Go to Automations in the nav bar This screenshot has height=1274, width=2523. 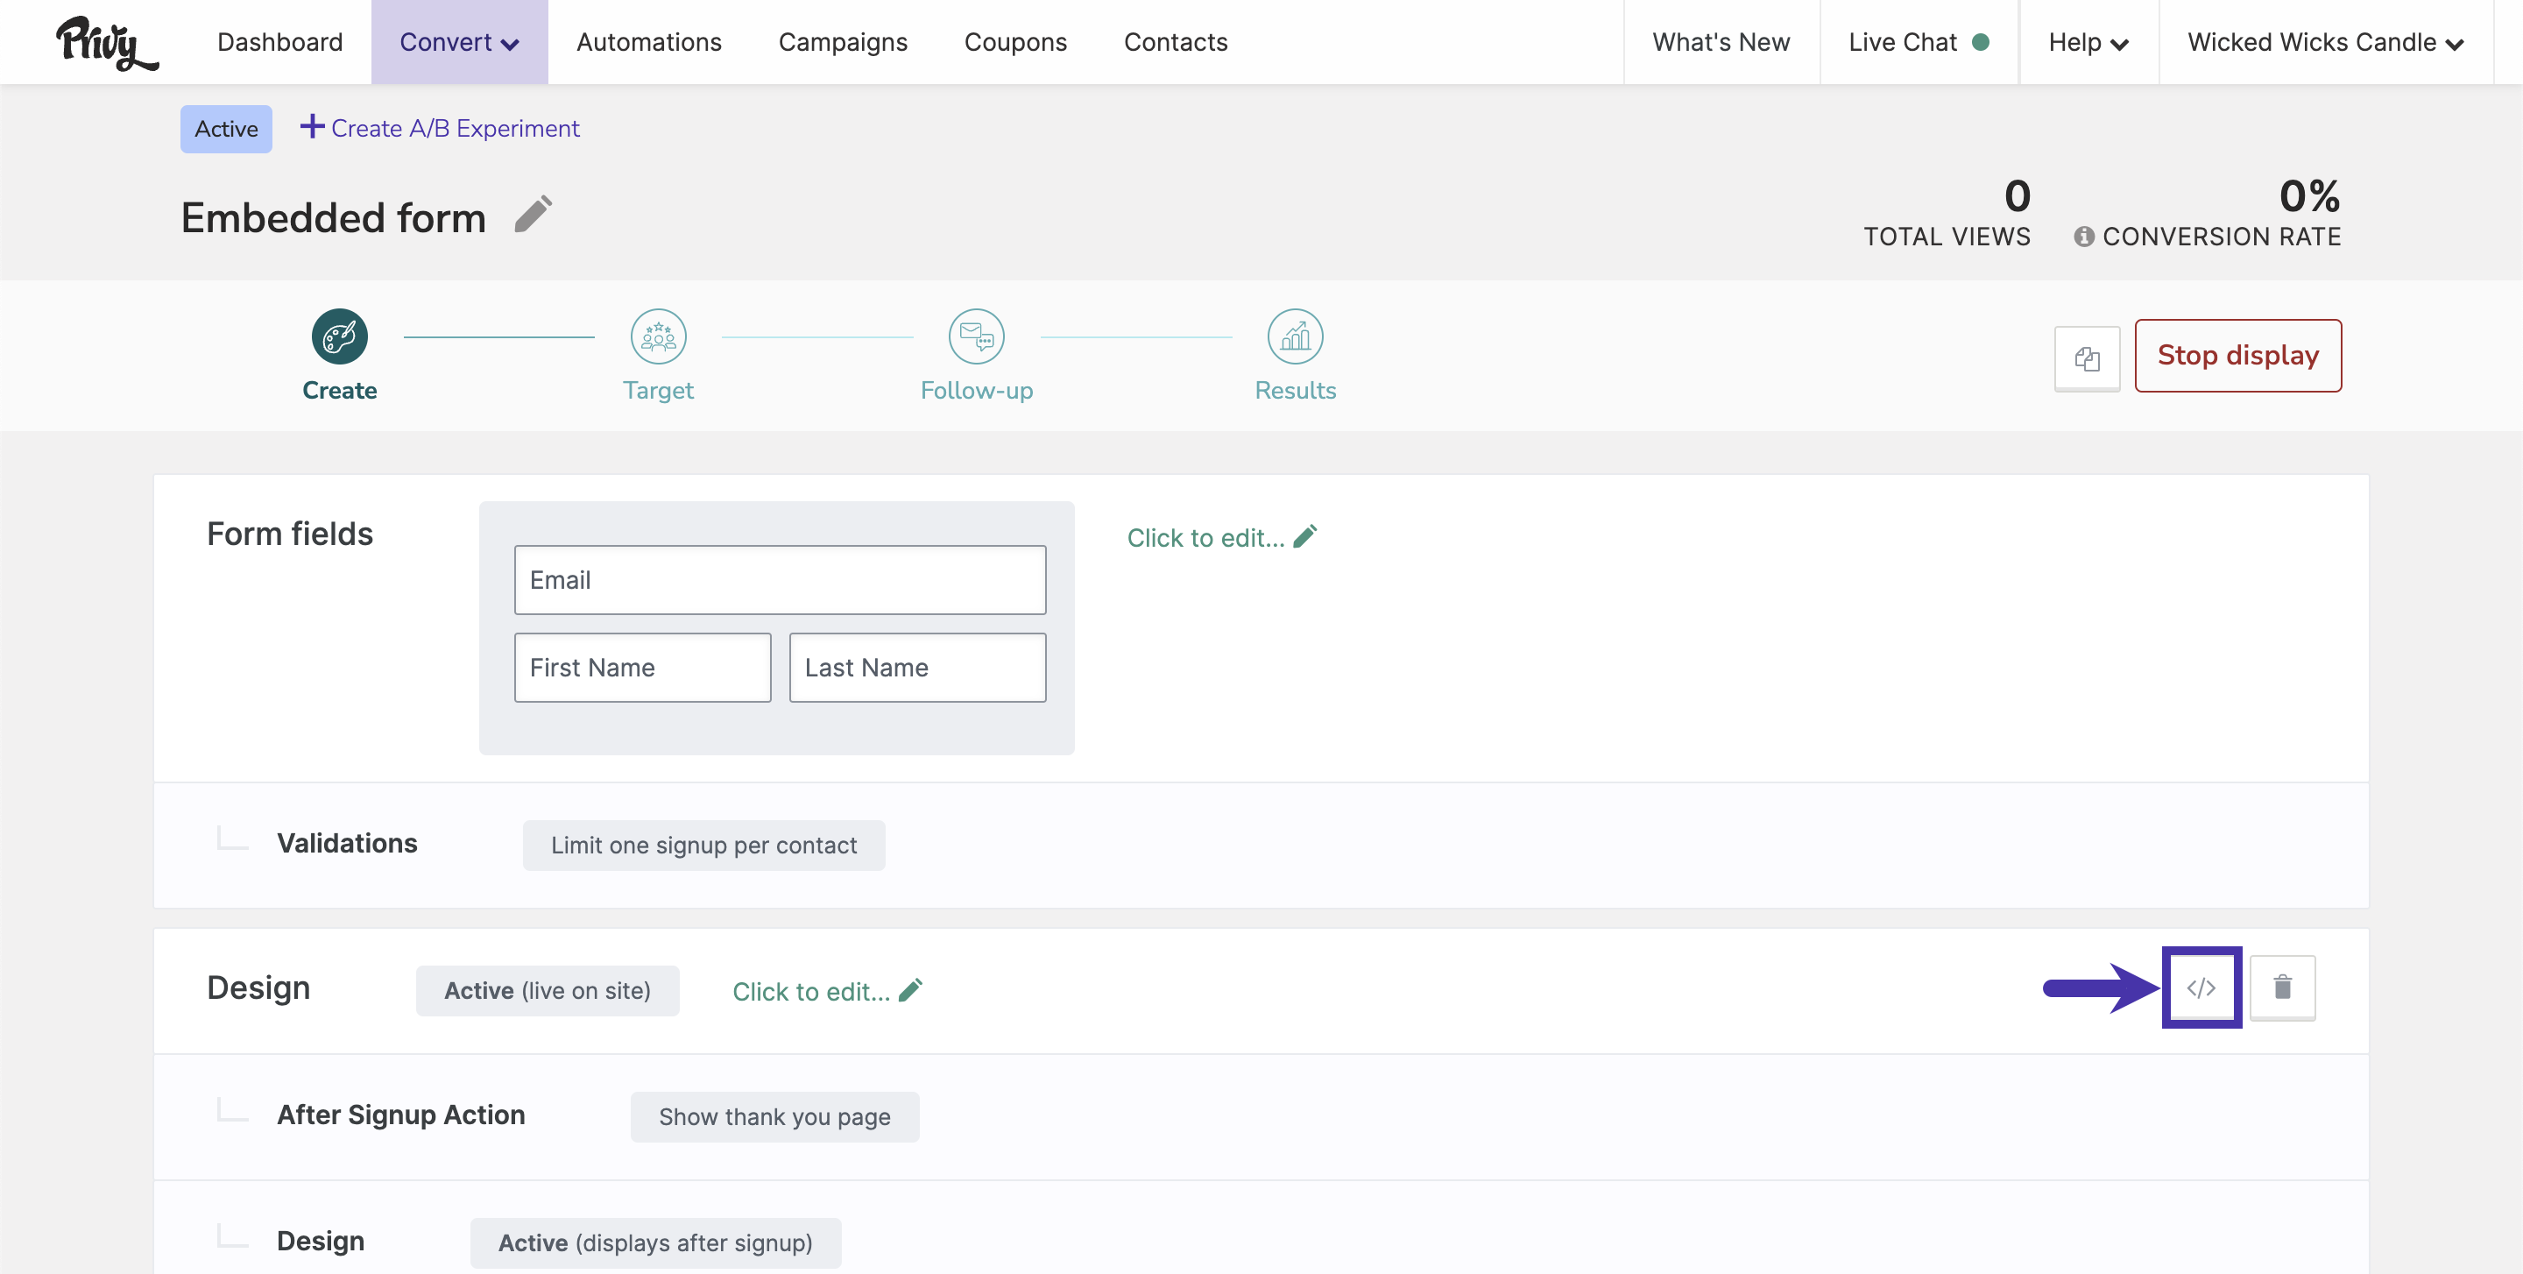pyautogui.click(x=648, y=42)
